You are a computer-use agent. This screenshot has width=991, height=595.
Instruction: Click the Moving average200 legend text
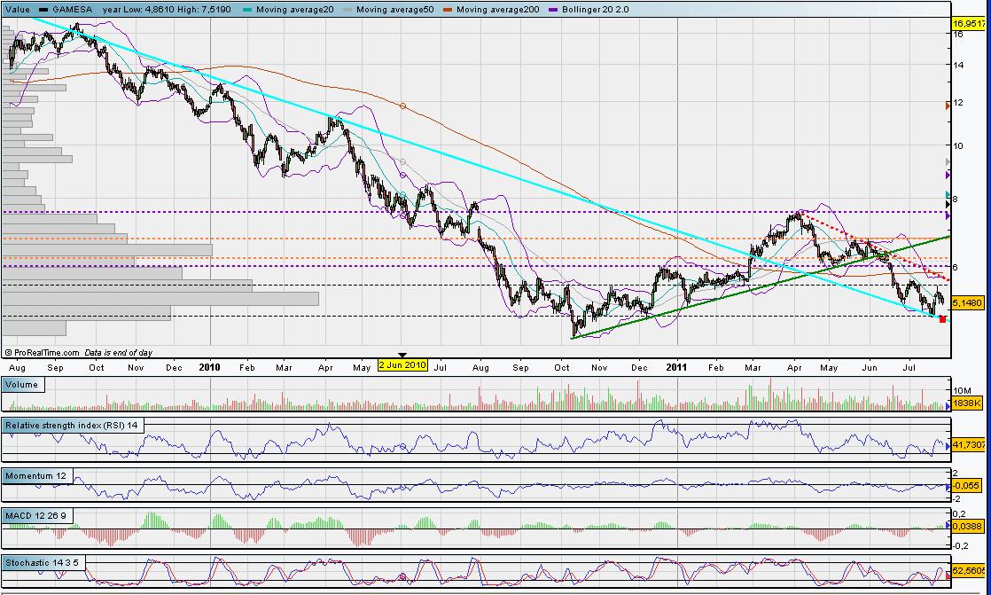click(x=497, y=10)
